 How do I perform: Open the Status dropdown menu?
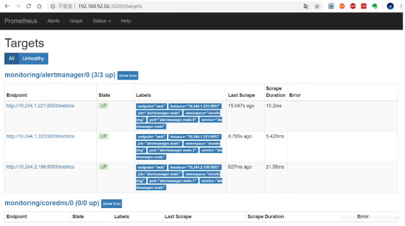(x=102, y=21)
